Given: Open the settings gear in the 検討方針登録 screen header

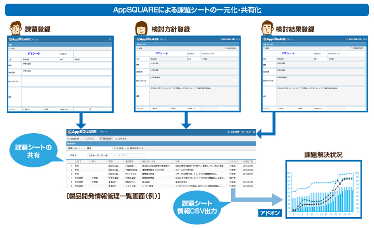Looking at the screenshot, I should click(238, 39).
